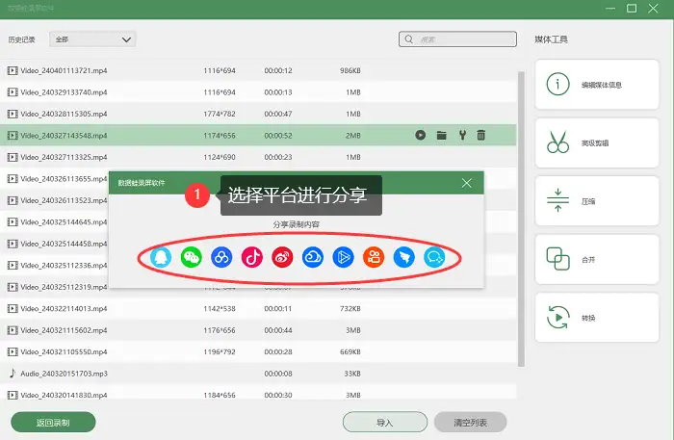Click 986KB size cell

(350, 70)
